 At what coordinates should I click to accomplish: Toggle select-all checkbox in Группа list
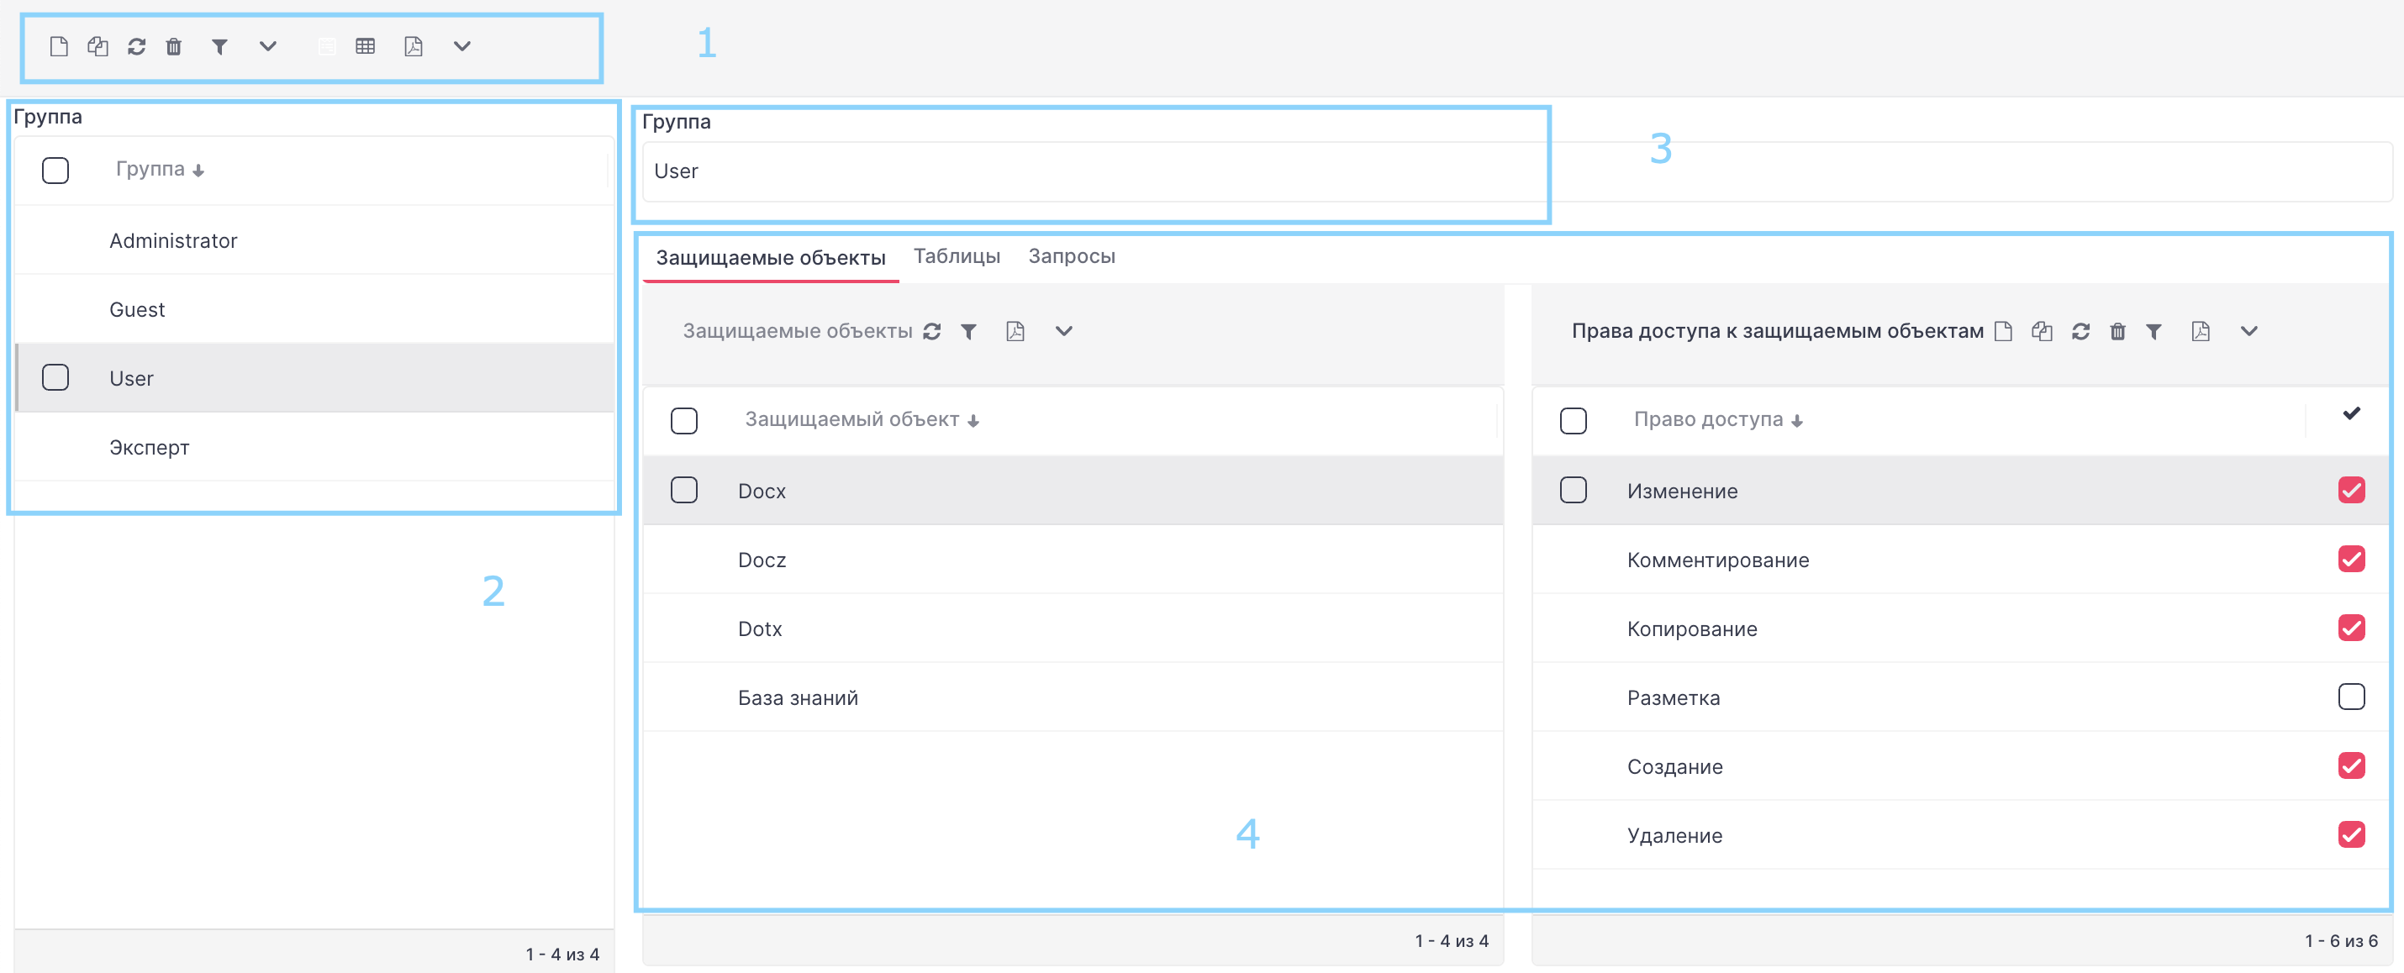56,171
